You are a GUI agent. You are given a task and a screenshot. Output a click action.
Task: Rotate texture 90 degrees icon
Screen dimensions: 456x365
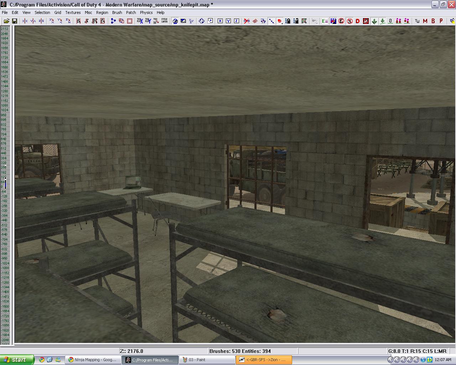point(156,21)
